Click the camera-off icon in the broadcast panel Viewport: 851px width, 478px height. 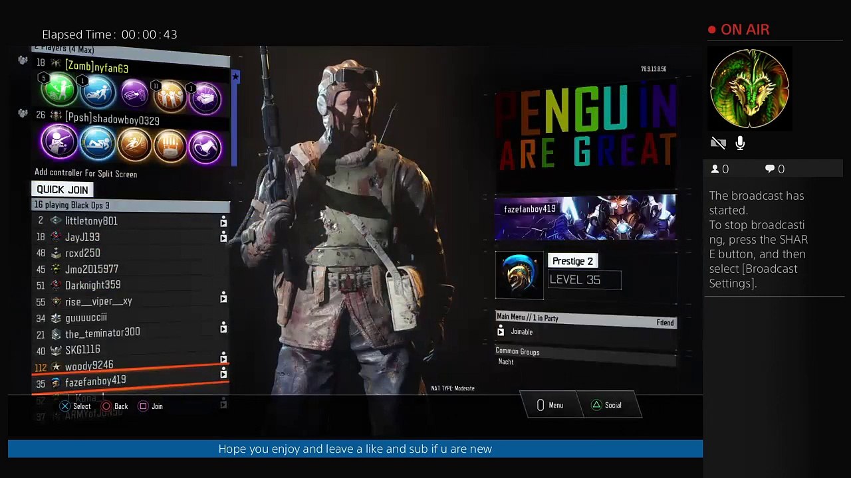tap(718, 143)
